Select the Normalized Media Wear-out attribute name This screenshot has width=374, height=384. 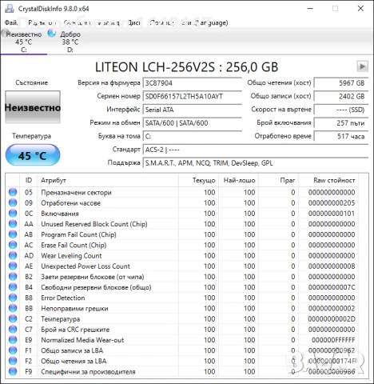pos(82,340)
